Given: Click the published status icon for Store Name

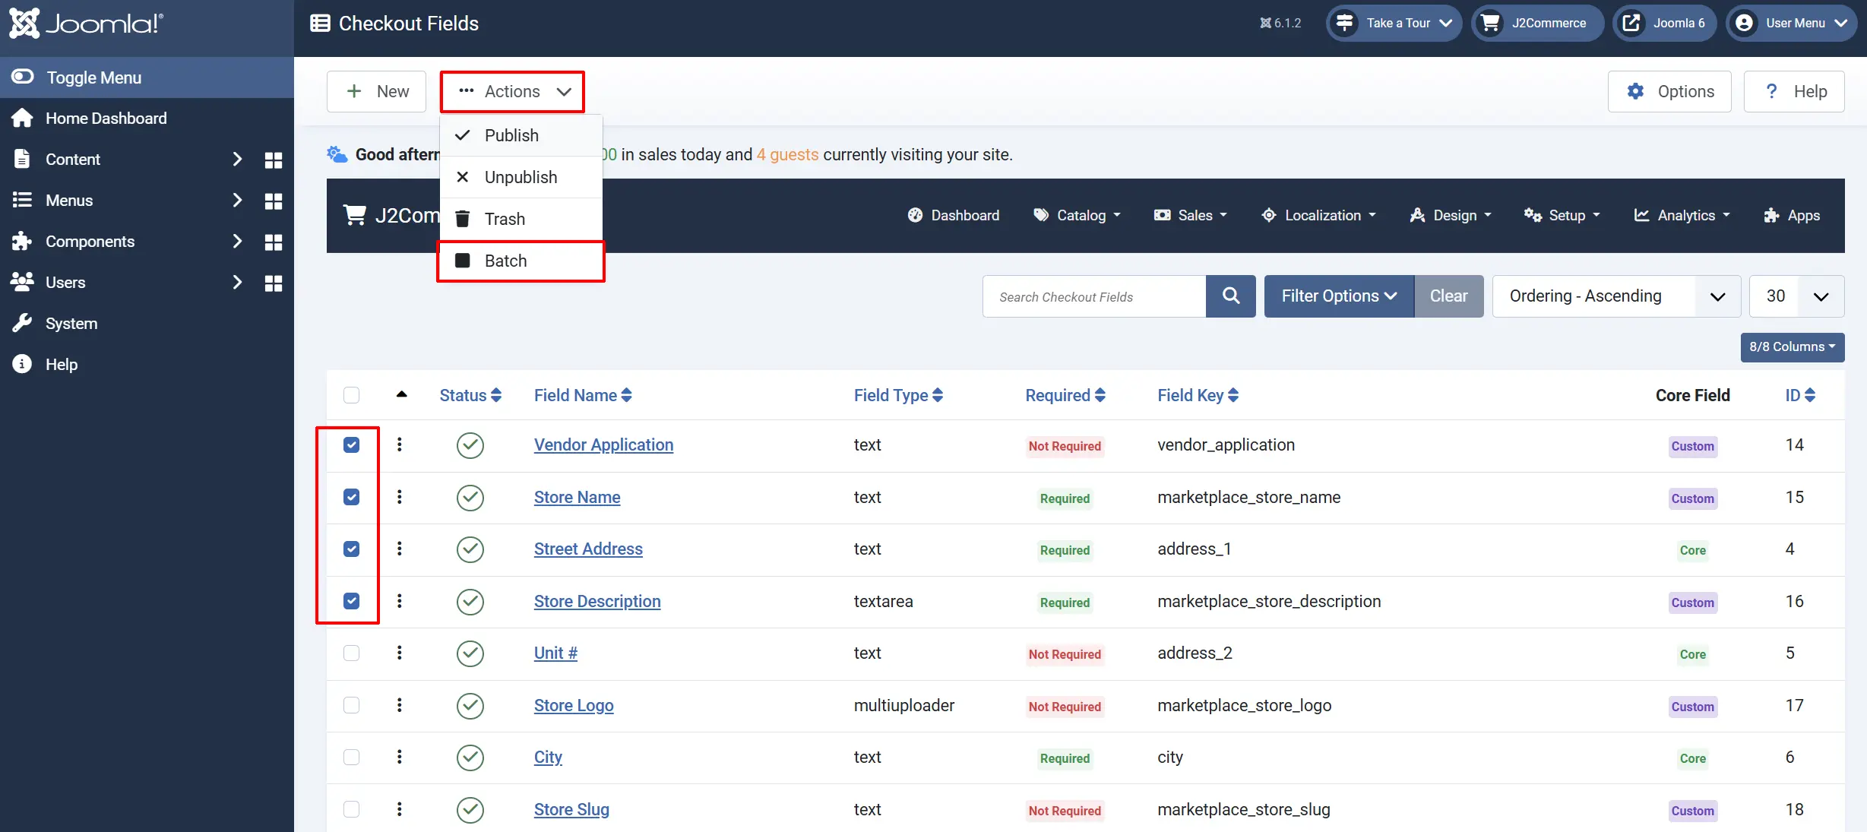Looking at the screenshot, I should coord(470,498).
